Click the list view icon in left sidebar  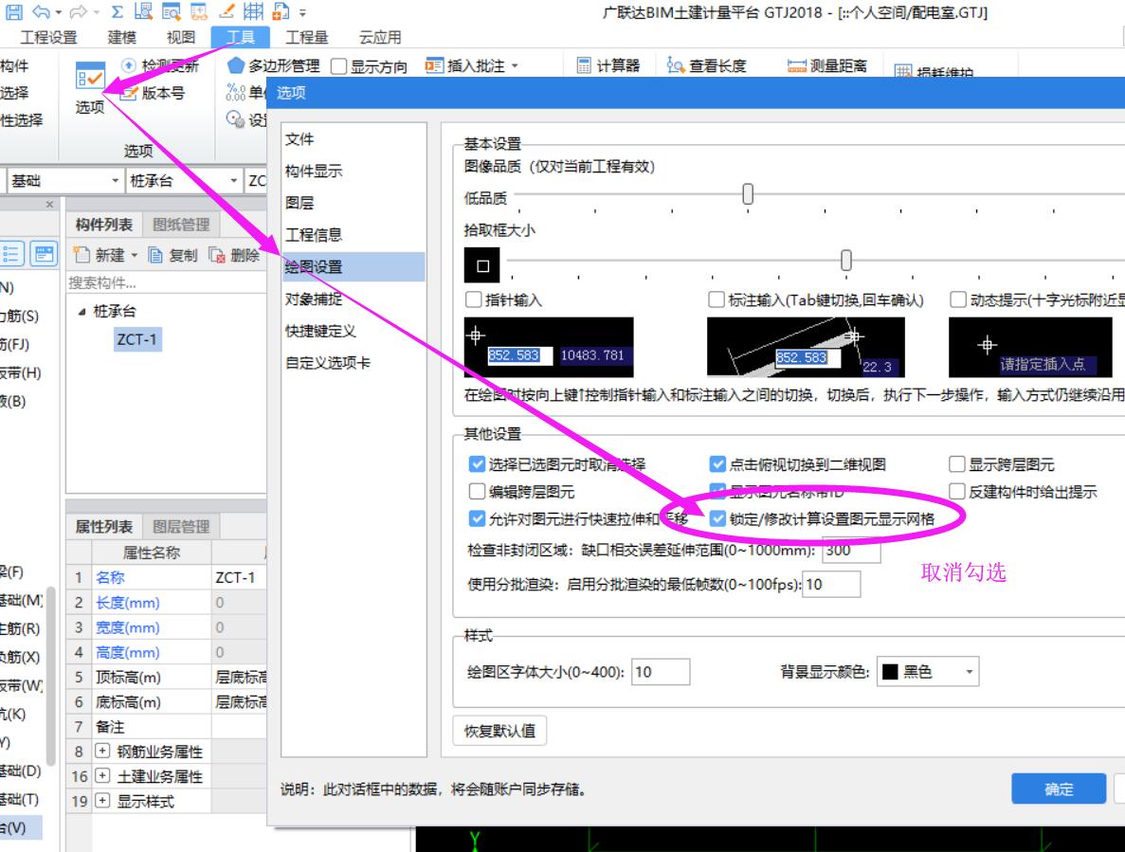[10, 254]
